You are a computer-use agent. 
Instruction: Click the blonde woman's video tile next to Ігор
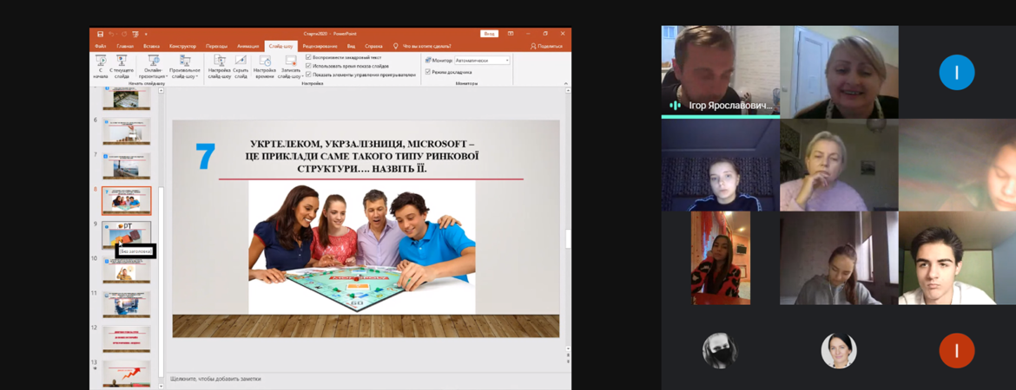click(x=839, y=72)
